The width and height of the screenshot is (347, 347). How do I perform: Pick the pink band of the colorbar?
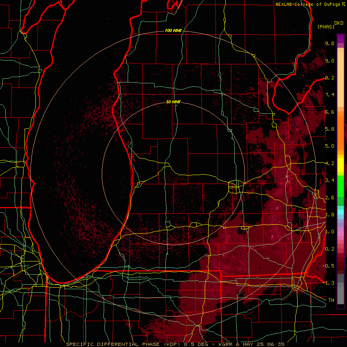pos(340,234)
